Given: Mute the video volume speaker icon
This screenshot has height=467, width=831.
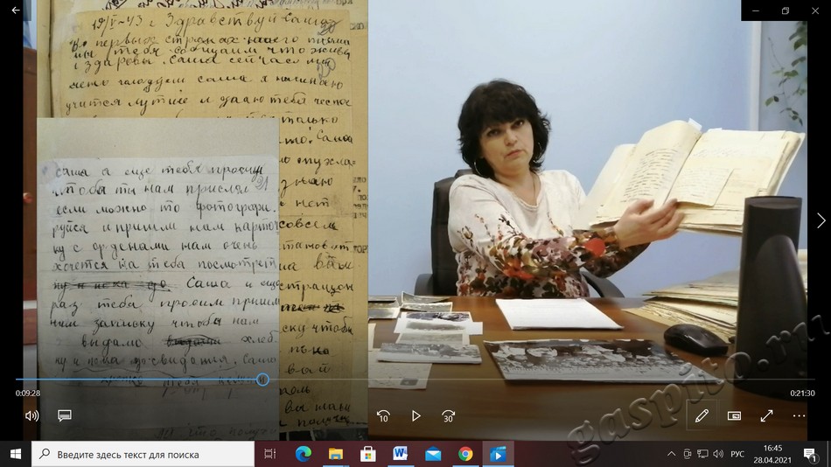Looking at the screenshot, I should (32, 415).
